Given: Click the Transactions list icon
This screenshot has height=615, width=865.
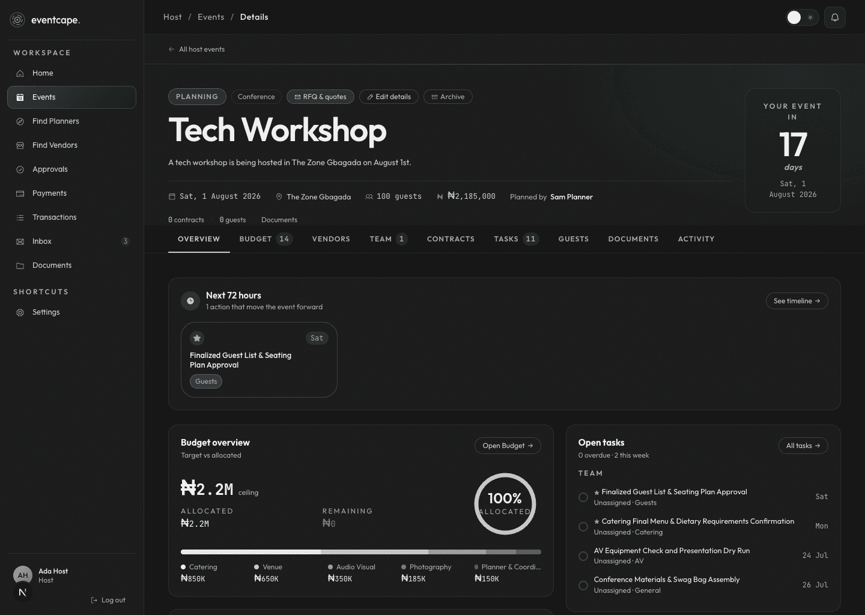Looking at the screenshot, I should coord(20,217).
